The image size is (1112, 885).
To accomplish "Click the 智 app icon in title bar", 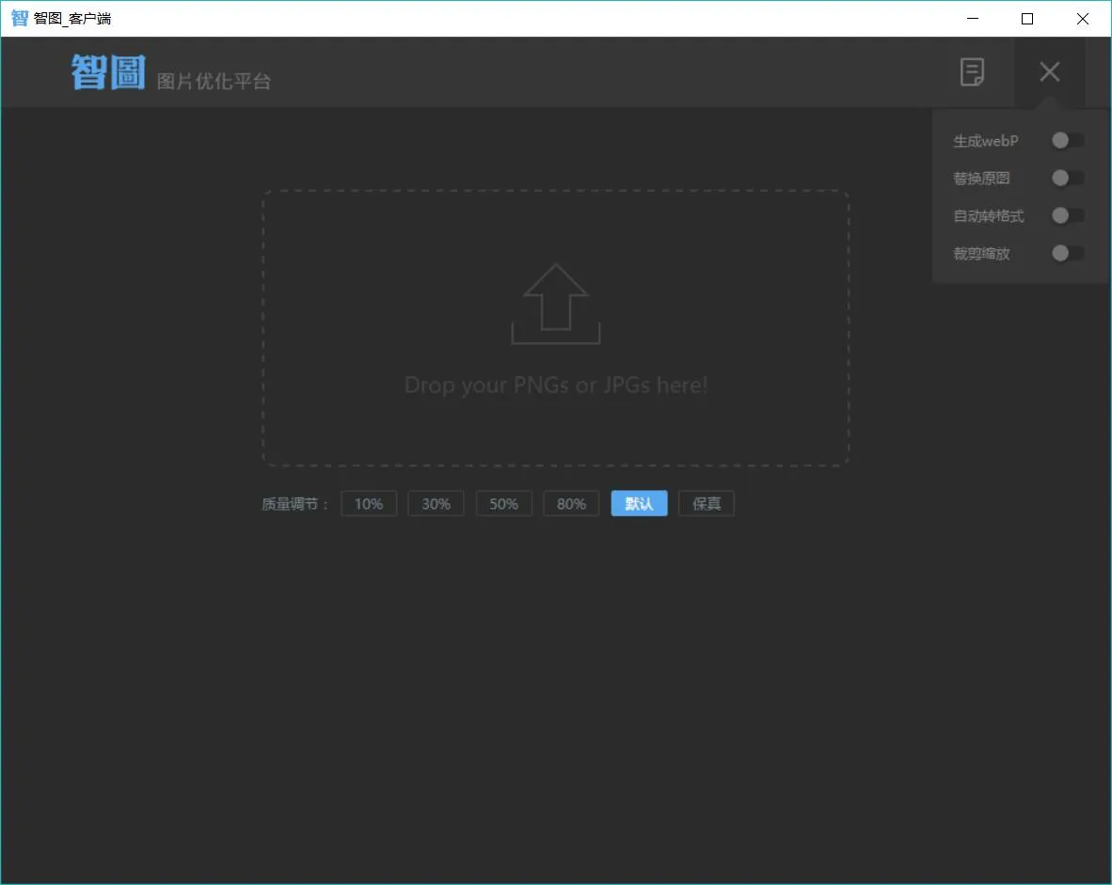I will click(19, 19).
